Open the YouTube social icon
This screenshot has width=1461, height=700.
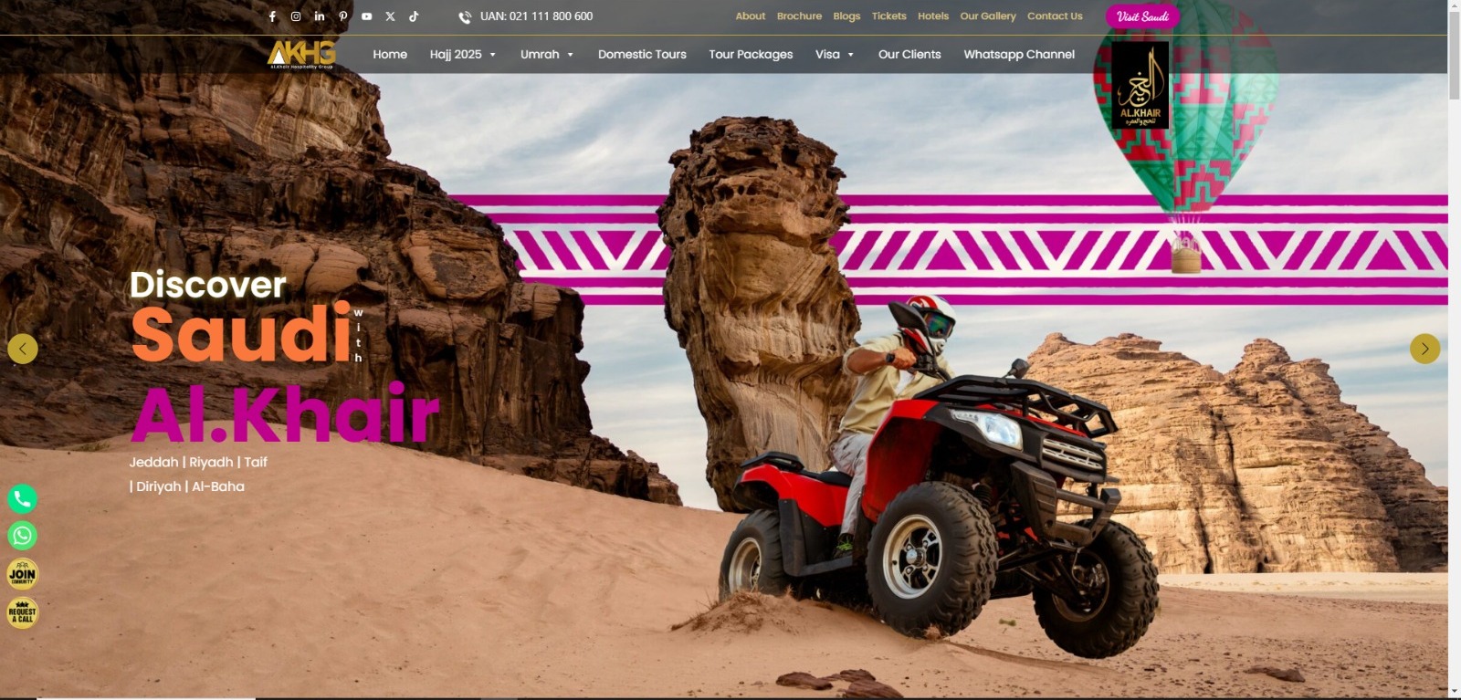coord(367,16)
